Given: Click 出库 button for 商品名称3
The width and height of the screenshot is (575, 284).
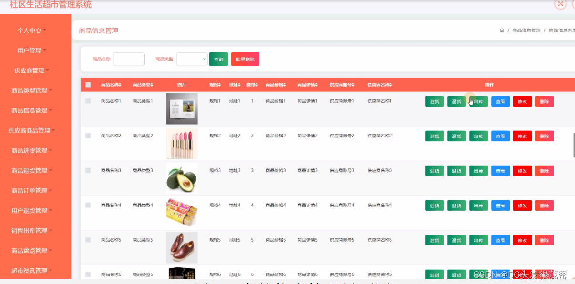Looking at the screenshot, I should click(478, 171).
